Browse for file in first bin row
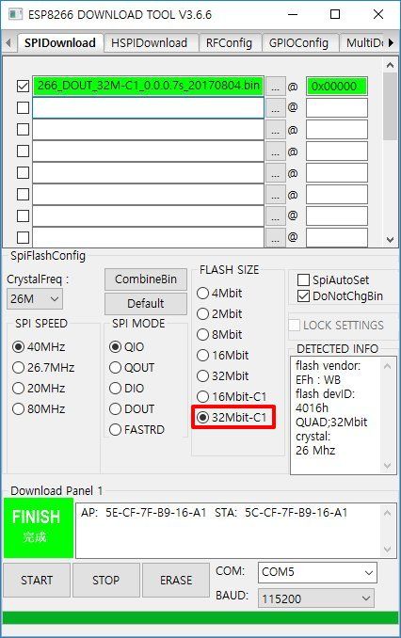 point(275,87)
